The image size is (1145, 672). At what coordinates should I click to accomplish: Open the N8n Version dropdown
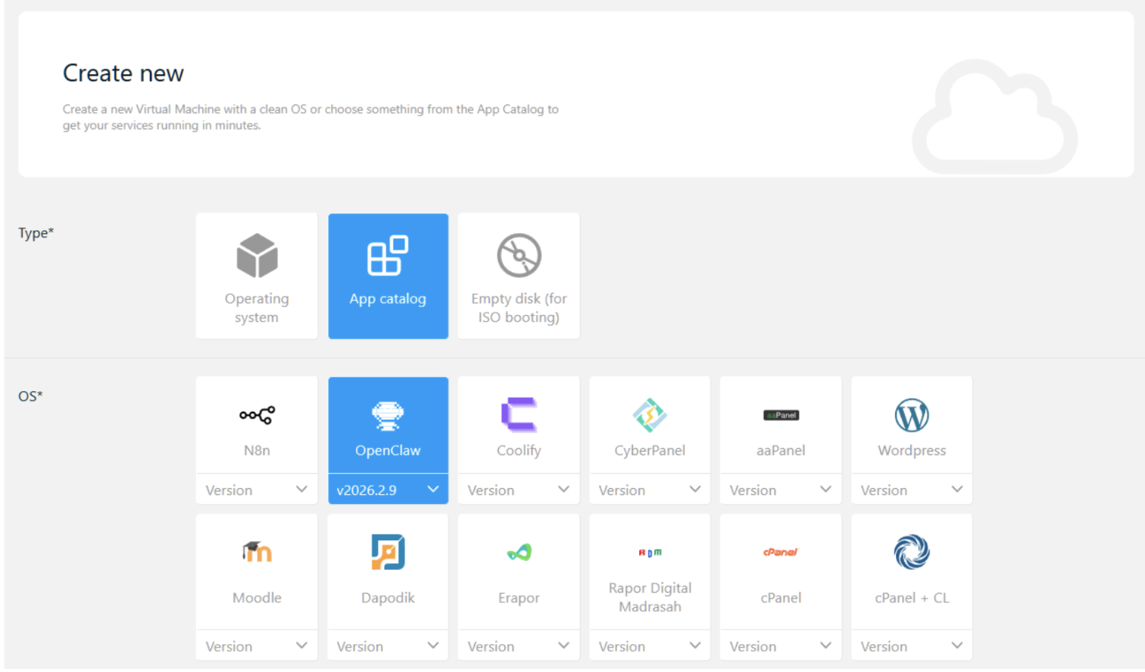(257, 490)
